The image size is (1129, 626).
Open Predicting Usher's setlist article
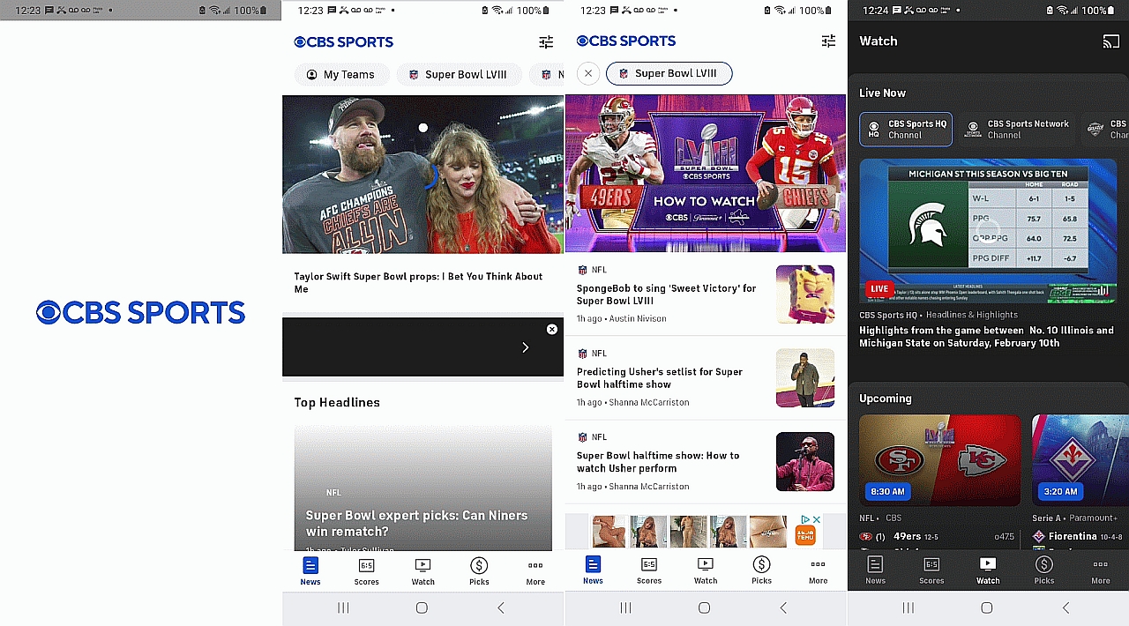pos(660,377)
